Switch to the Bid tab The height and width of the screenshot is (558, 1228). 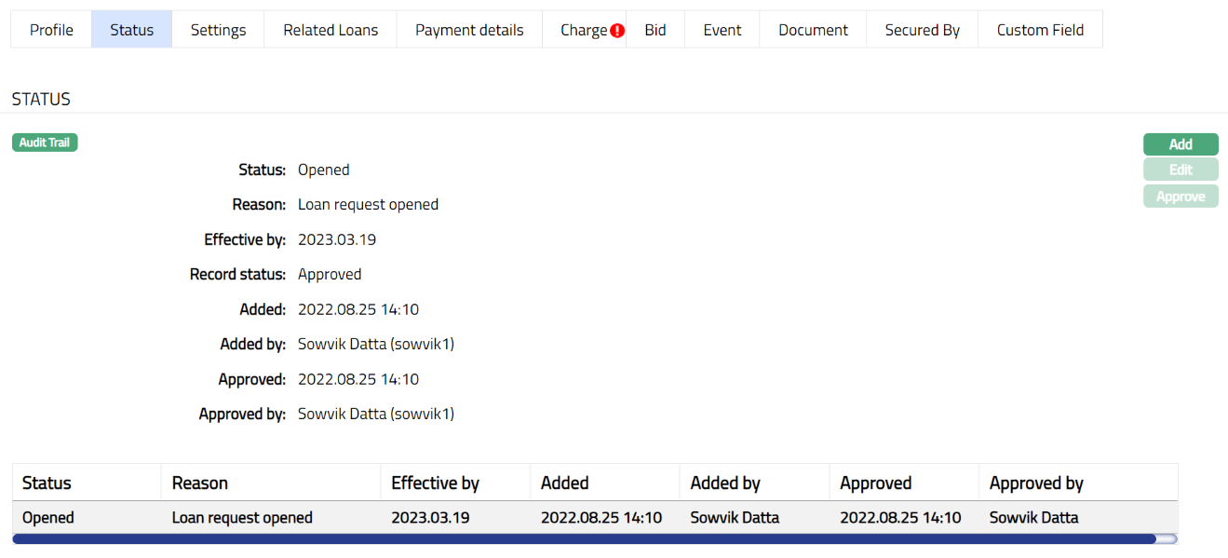655,30
